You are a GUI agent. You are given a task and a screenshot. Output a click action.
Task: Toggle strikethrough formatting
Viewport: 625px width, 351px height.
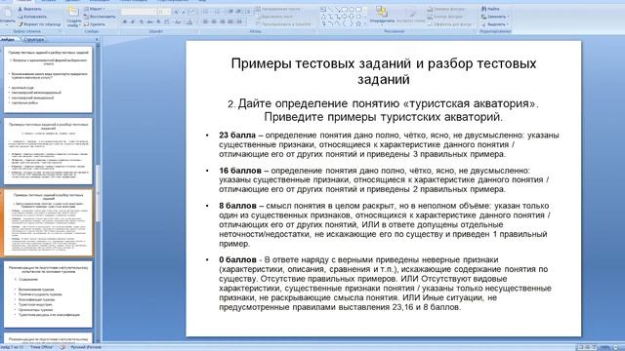[149, 21]
